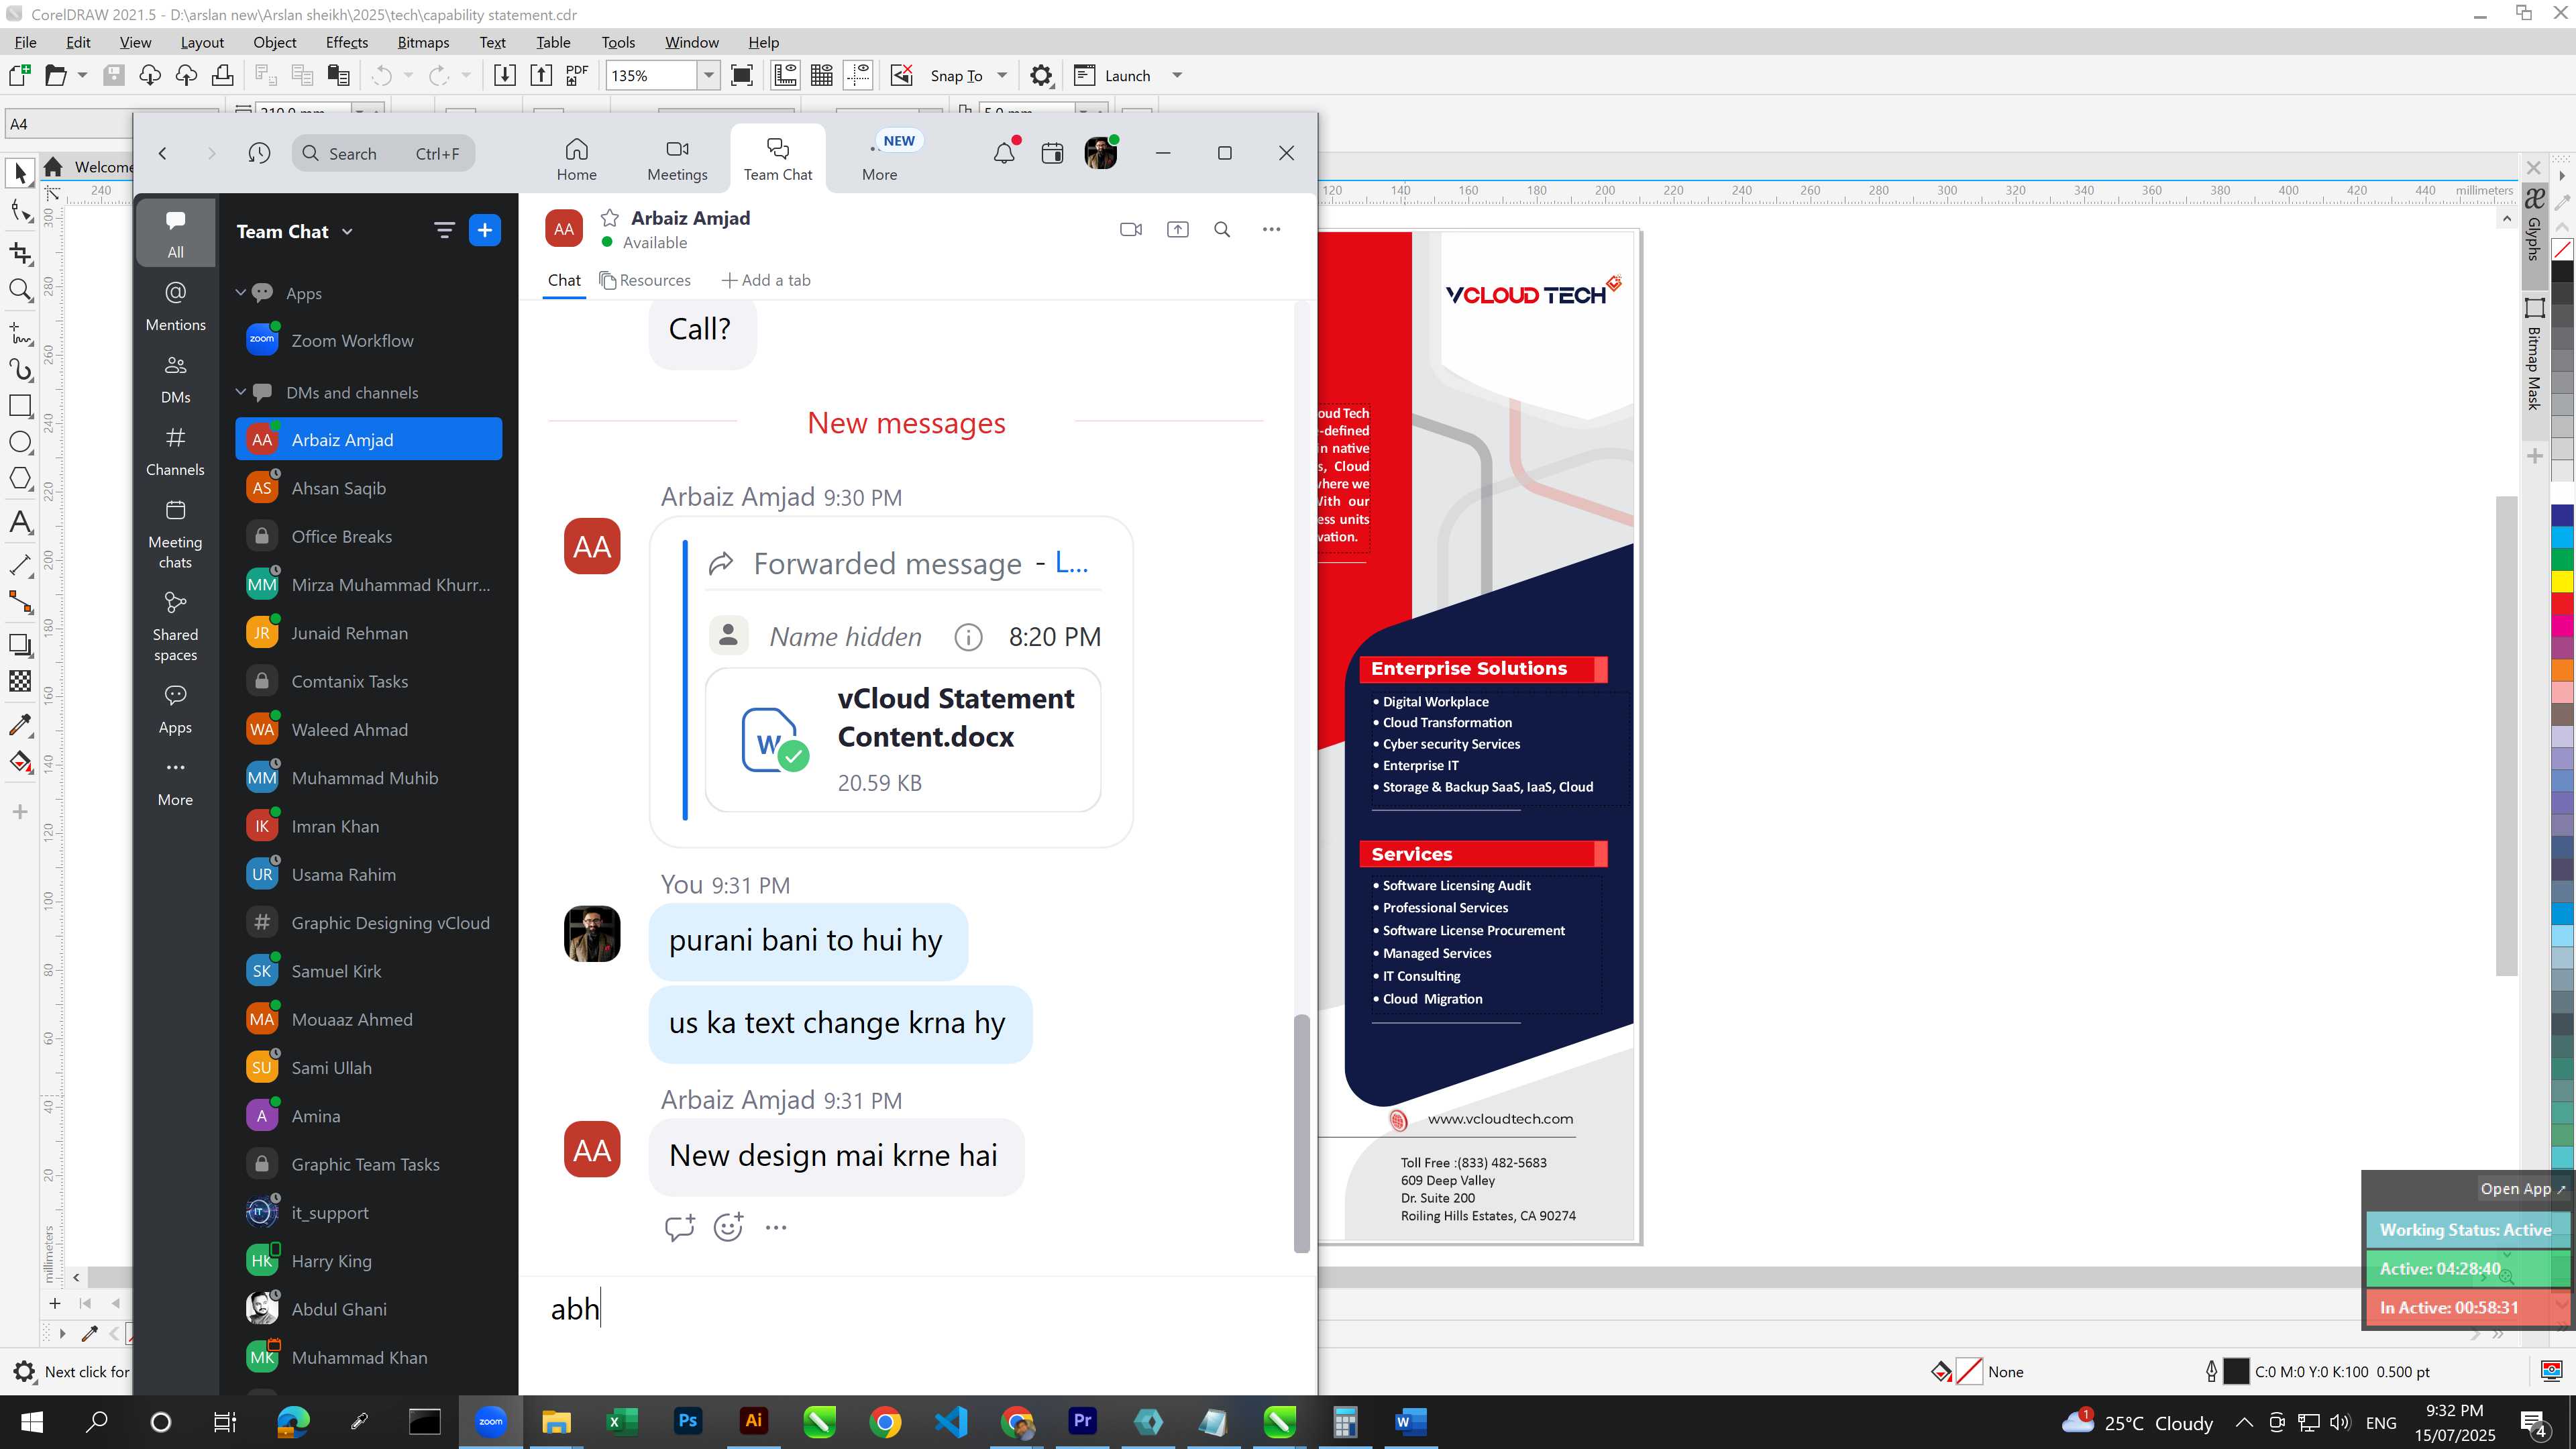
Task: Open chat header more options ellipsis
Action: point(1271,229)
